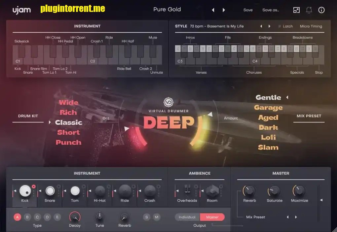Go to previous style arrow
The image size is (337, 232).
[261, 26]
